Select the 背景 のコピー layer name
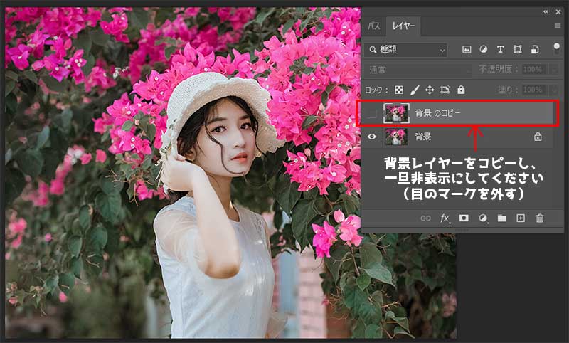Viewport: 569px width, 343px height. pyautogui.click(x=437, y=113)
